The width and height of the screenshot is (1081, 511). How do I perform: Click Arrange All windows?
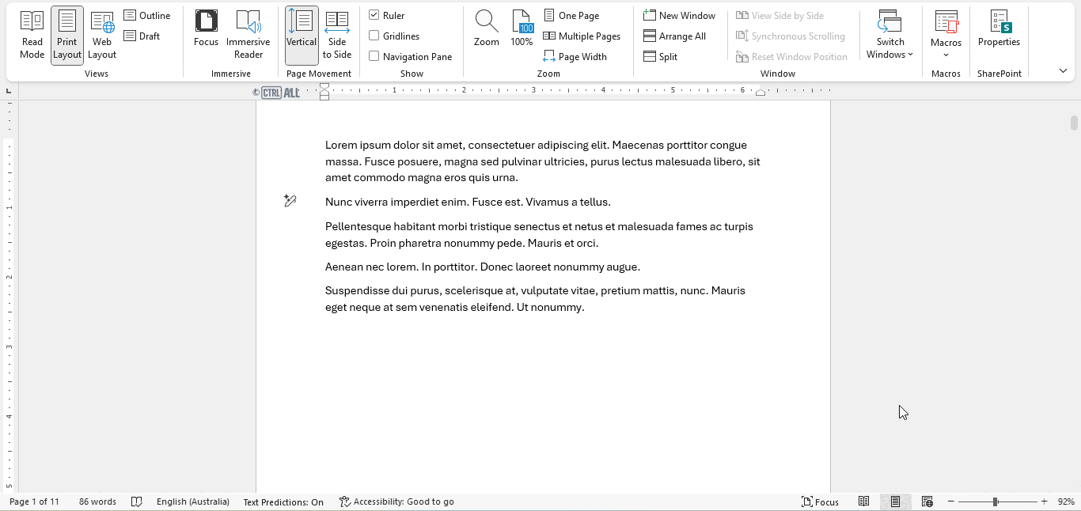coord(675,36)
